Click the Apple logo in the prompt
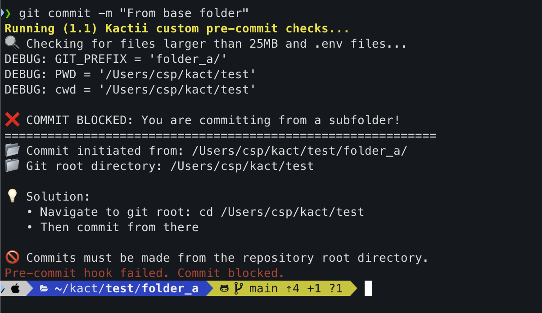Image resolution: width=542 pixels, height=313 pixels. pyautogui.click(x=15, y=288)
